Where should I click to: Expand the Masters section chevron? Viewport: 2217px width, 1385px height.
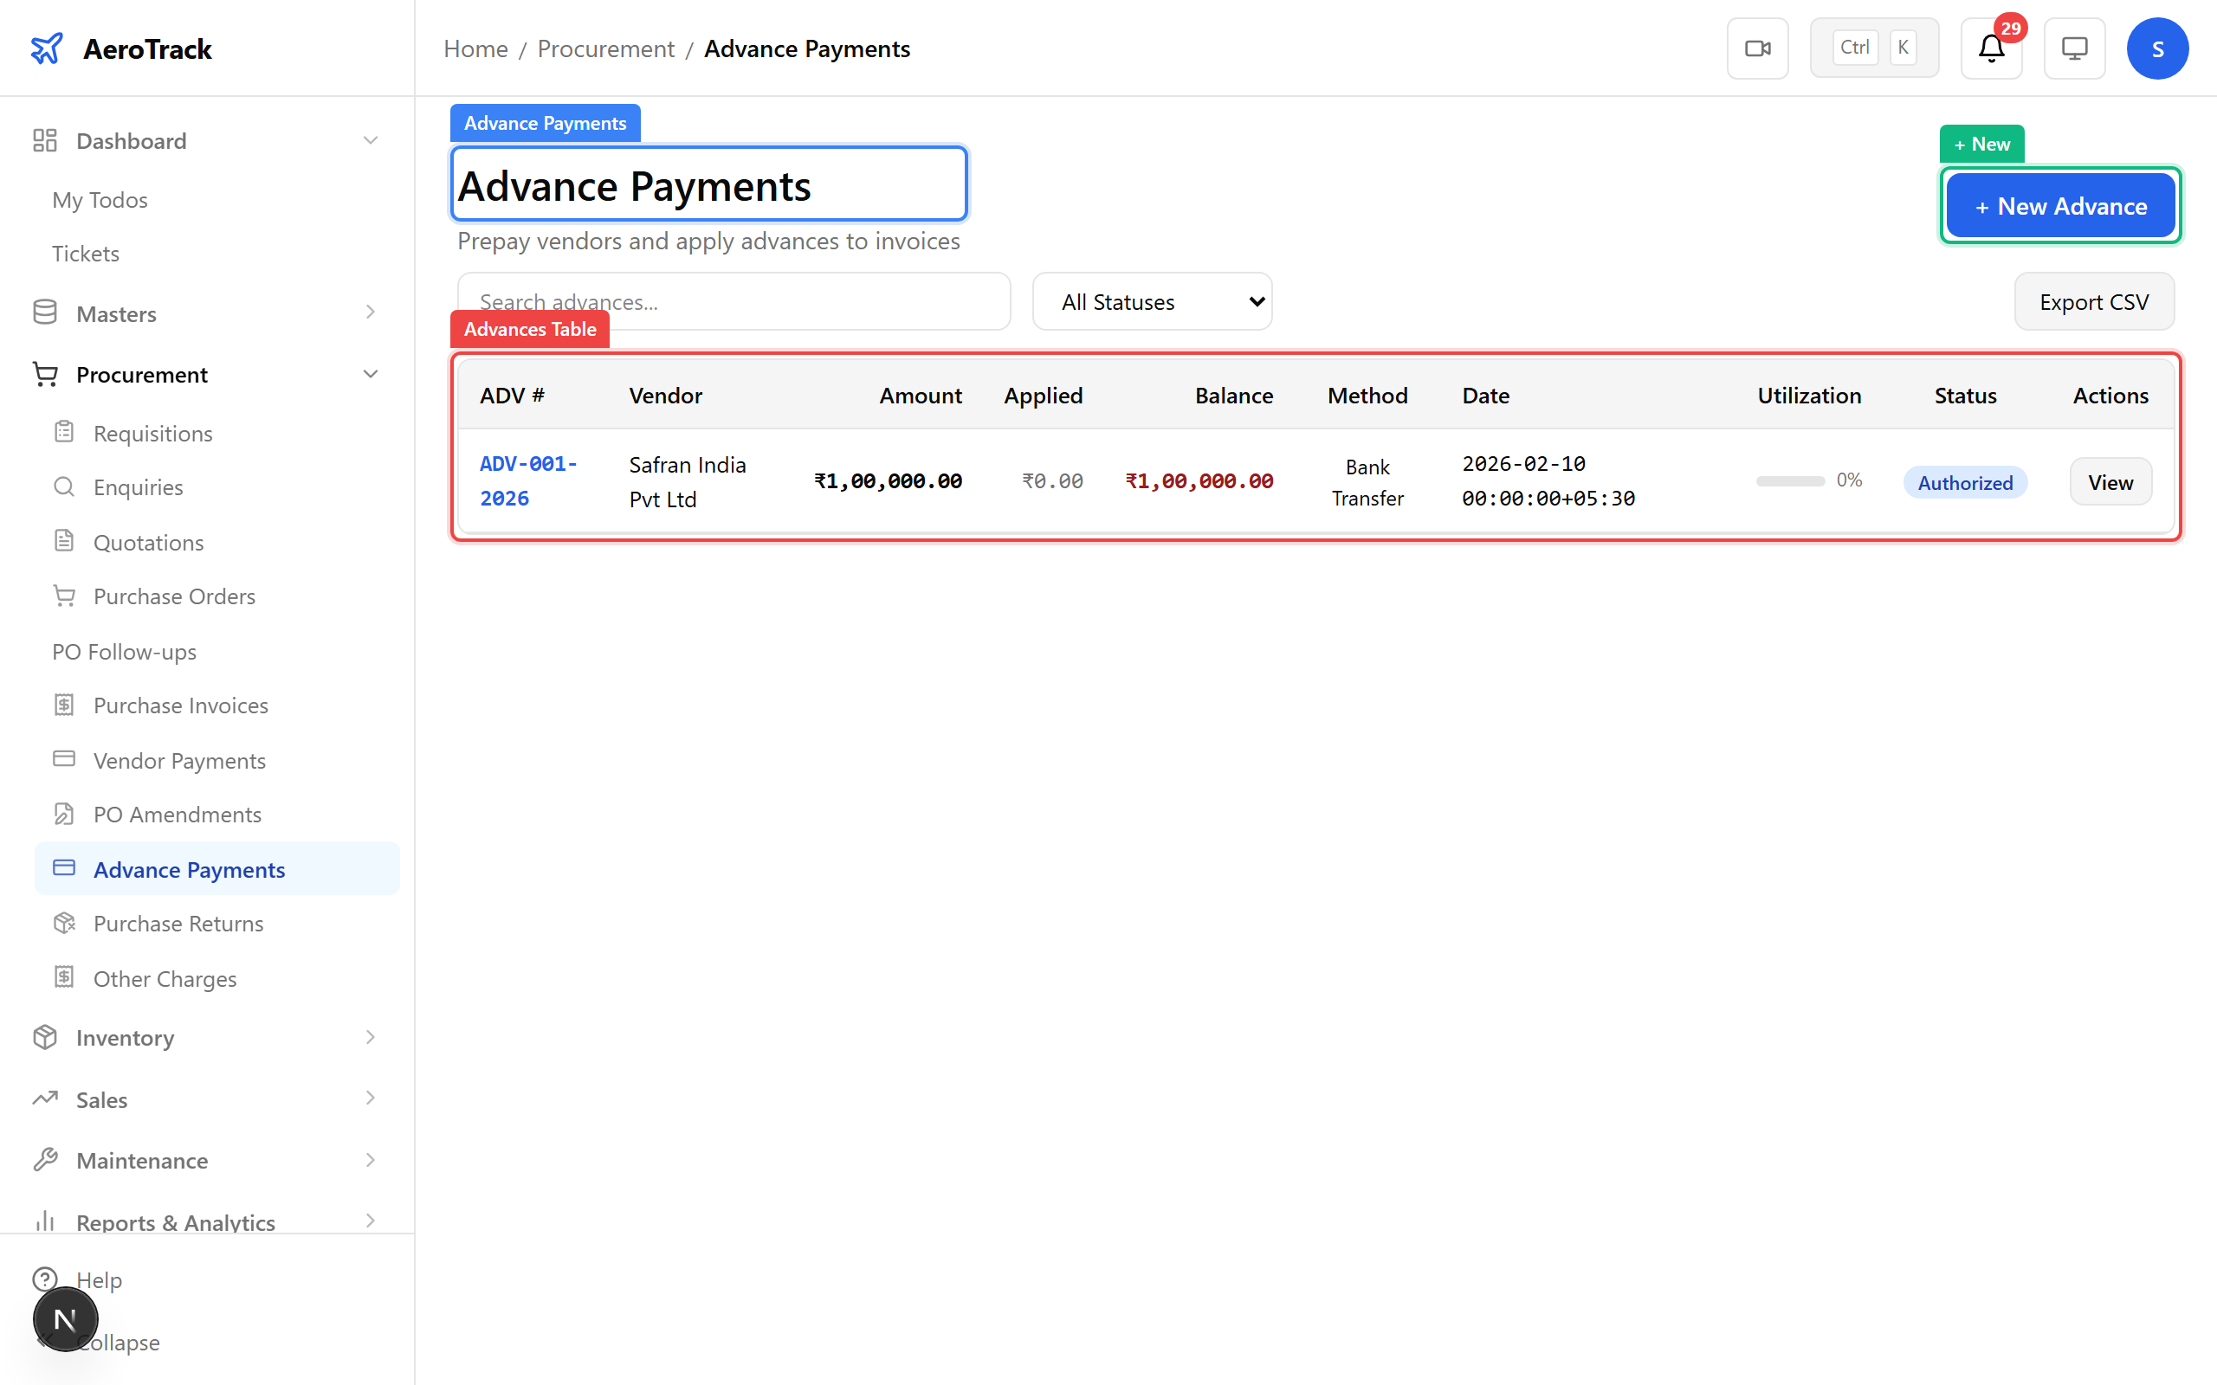(370, 312)
